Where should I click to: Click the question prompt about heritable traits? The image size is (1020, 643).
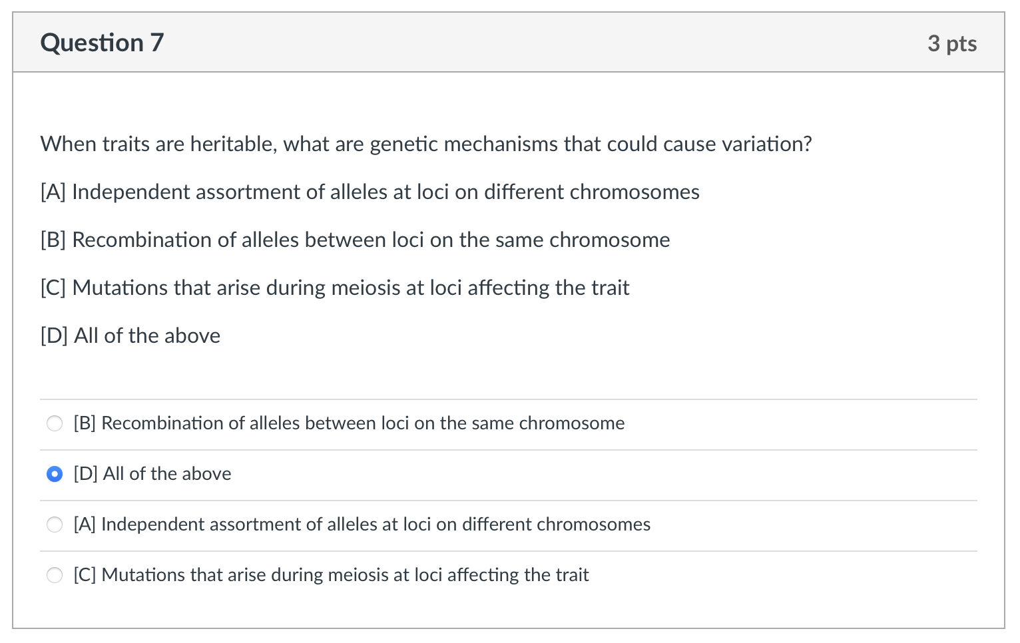(425, 144)
